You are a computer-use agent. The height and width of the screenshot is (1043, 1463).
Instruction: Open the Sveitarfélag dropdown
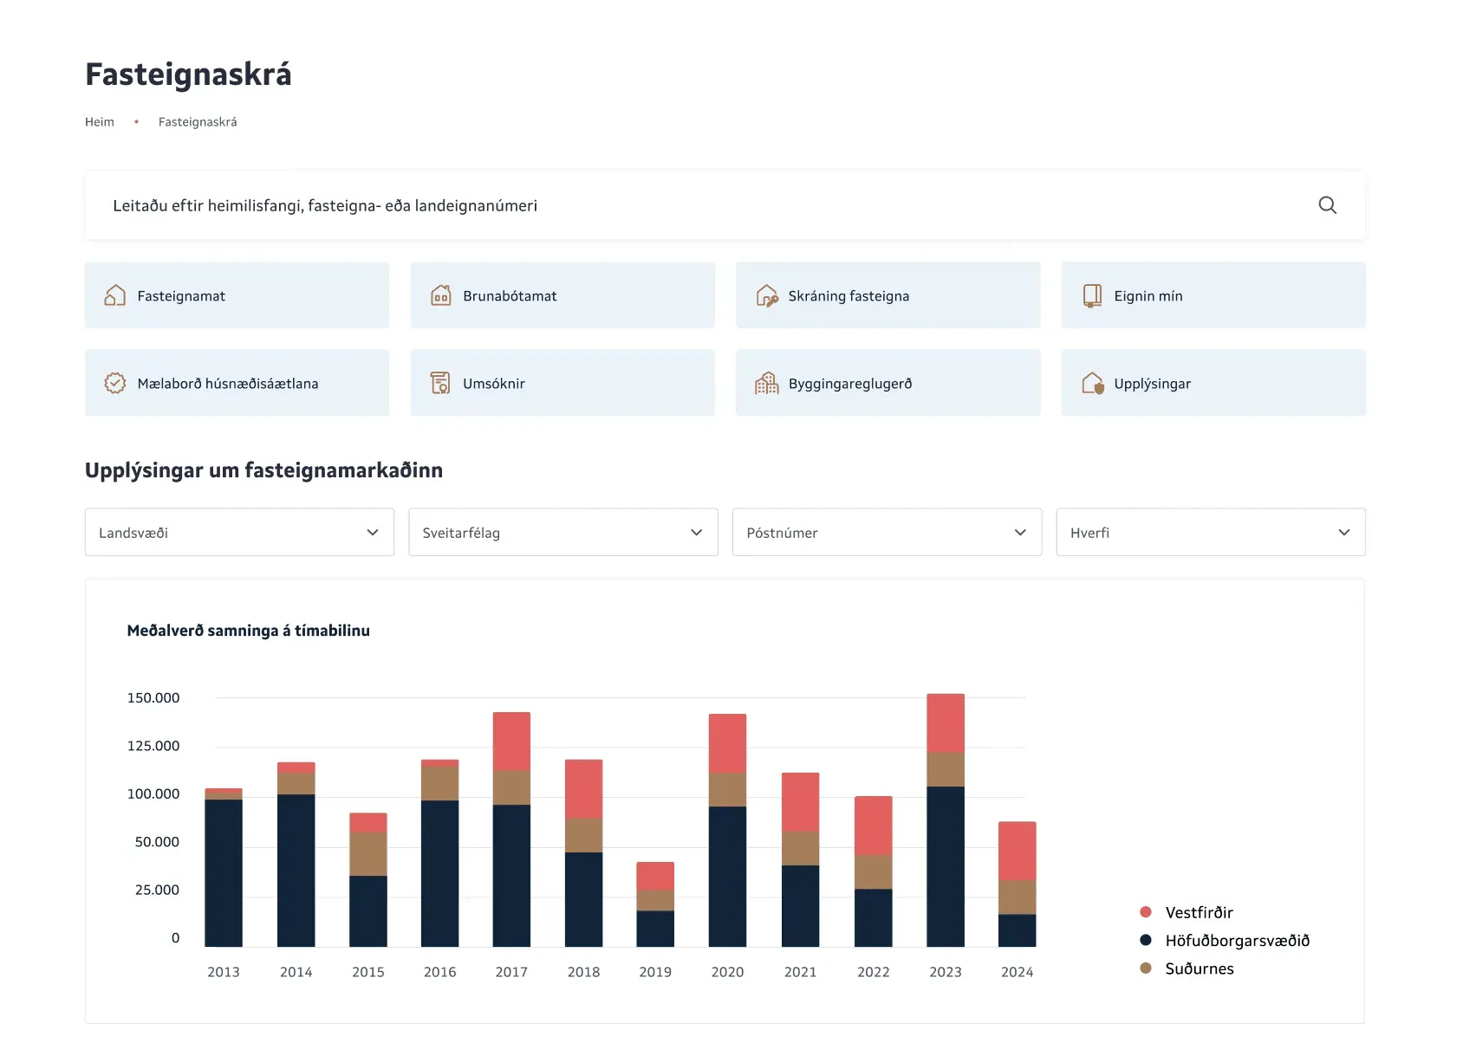563,532
